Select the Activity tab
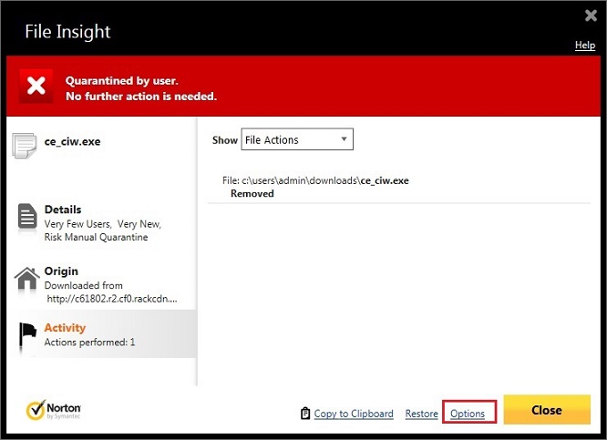Viewport: 607px width, 440px height. click(101, 334)
